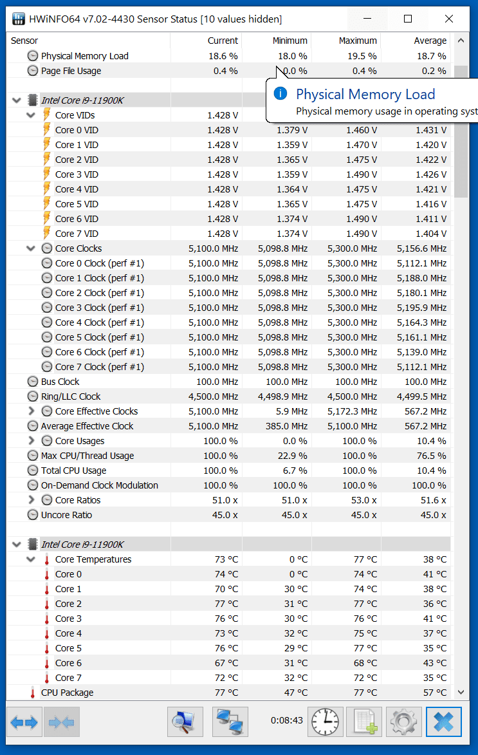Expand the Core Ratios group

point(31,500)
